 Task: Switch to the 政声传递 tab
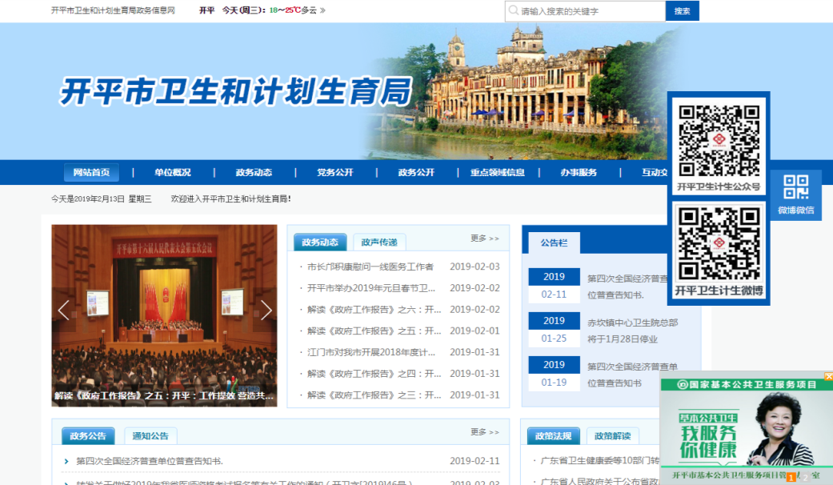pos(378,242)
